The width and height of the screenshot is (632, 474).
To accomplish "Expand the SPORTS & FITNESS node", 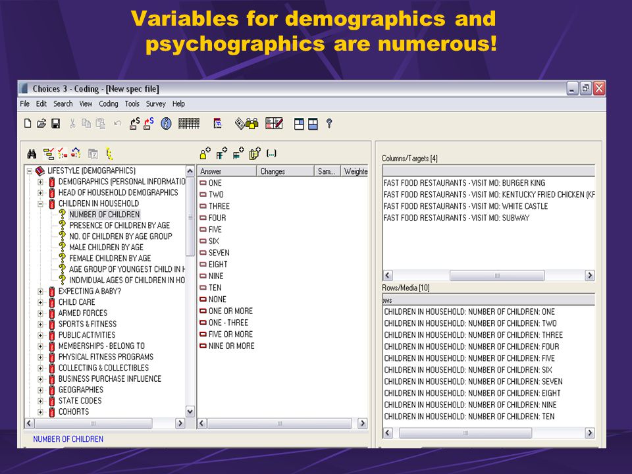I will [x=40, y=324].
